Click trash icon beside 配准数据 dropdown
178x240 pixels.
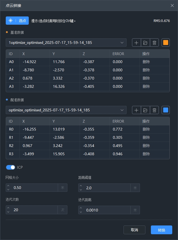pos(154,110)
